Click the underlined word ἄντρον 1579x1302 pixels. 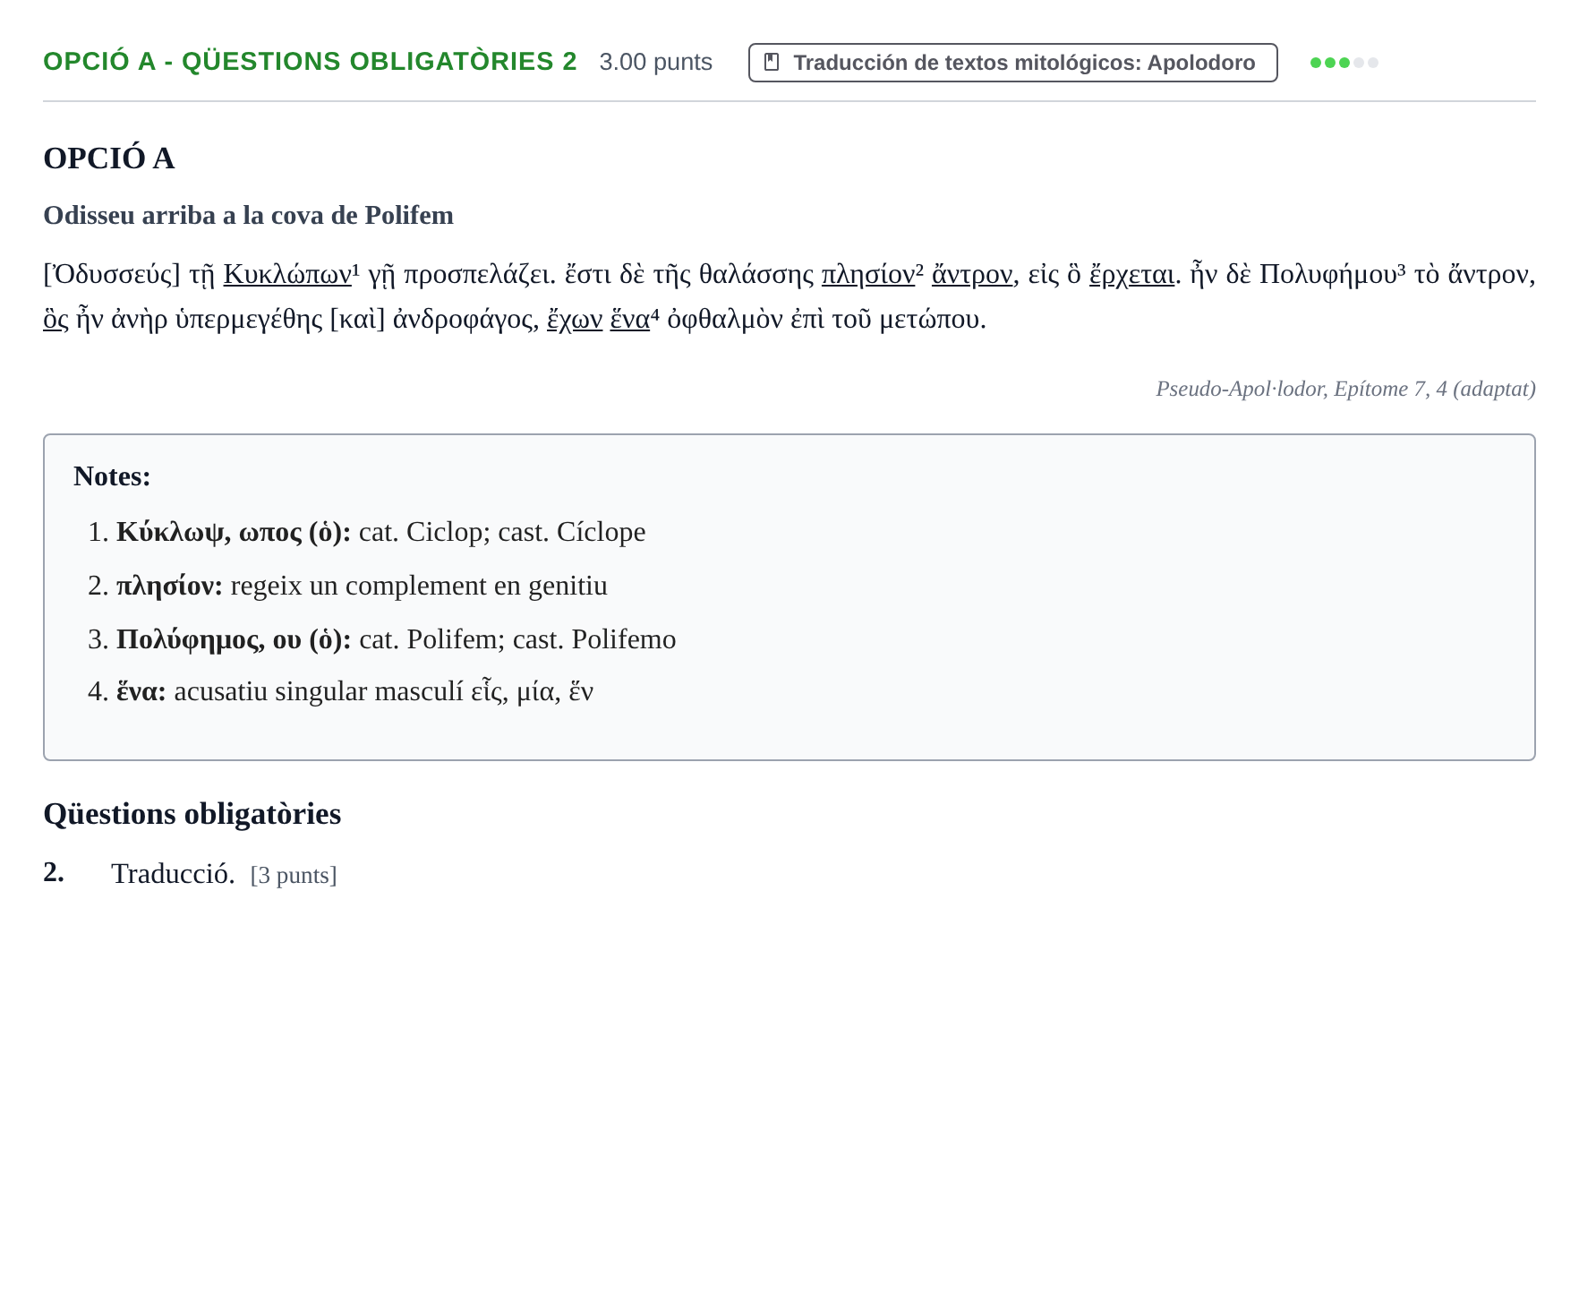click(972, 274)
